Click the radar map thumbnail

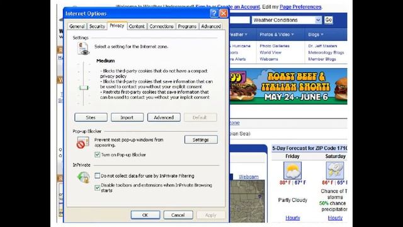[247, 201]
